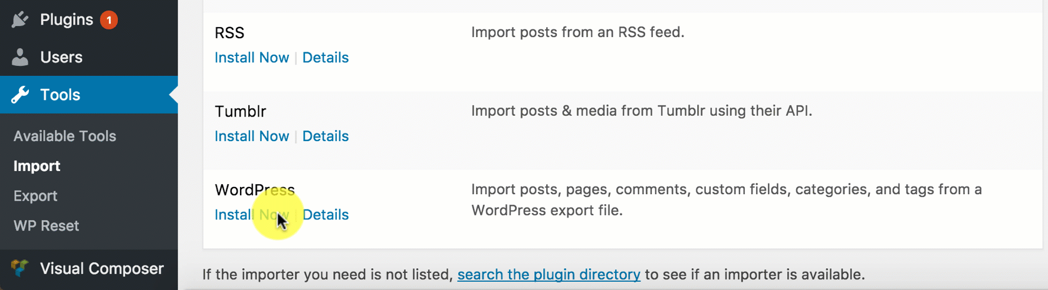View Details for Tumblr importer
1048x290 pixels.
(326, 136)
